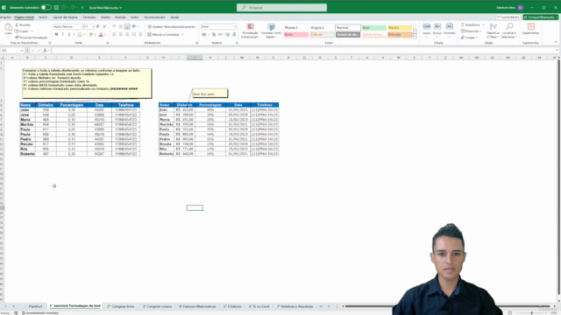Viewport: 561px width, 315px height.
Task: Align text left
Action: (114, 35)
